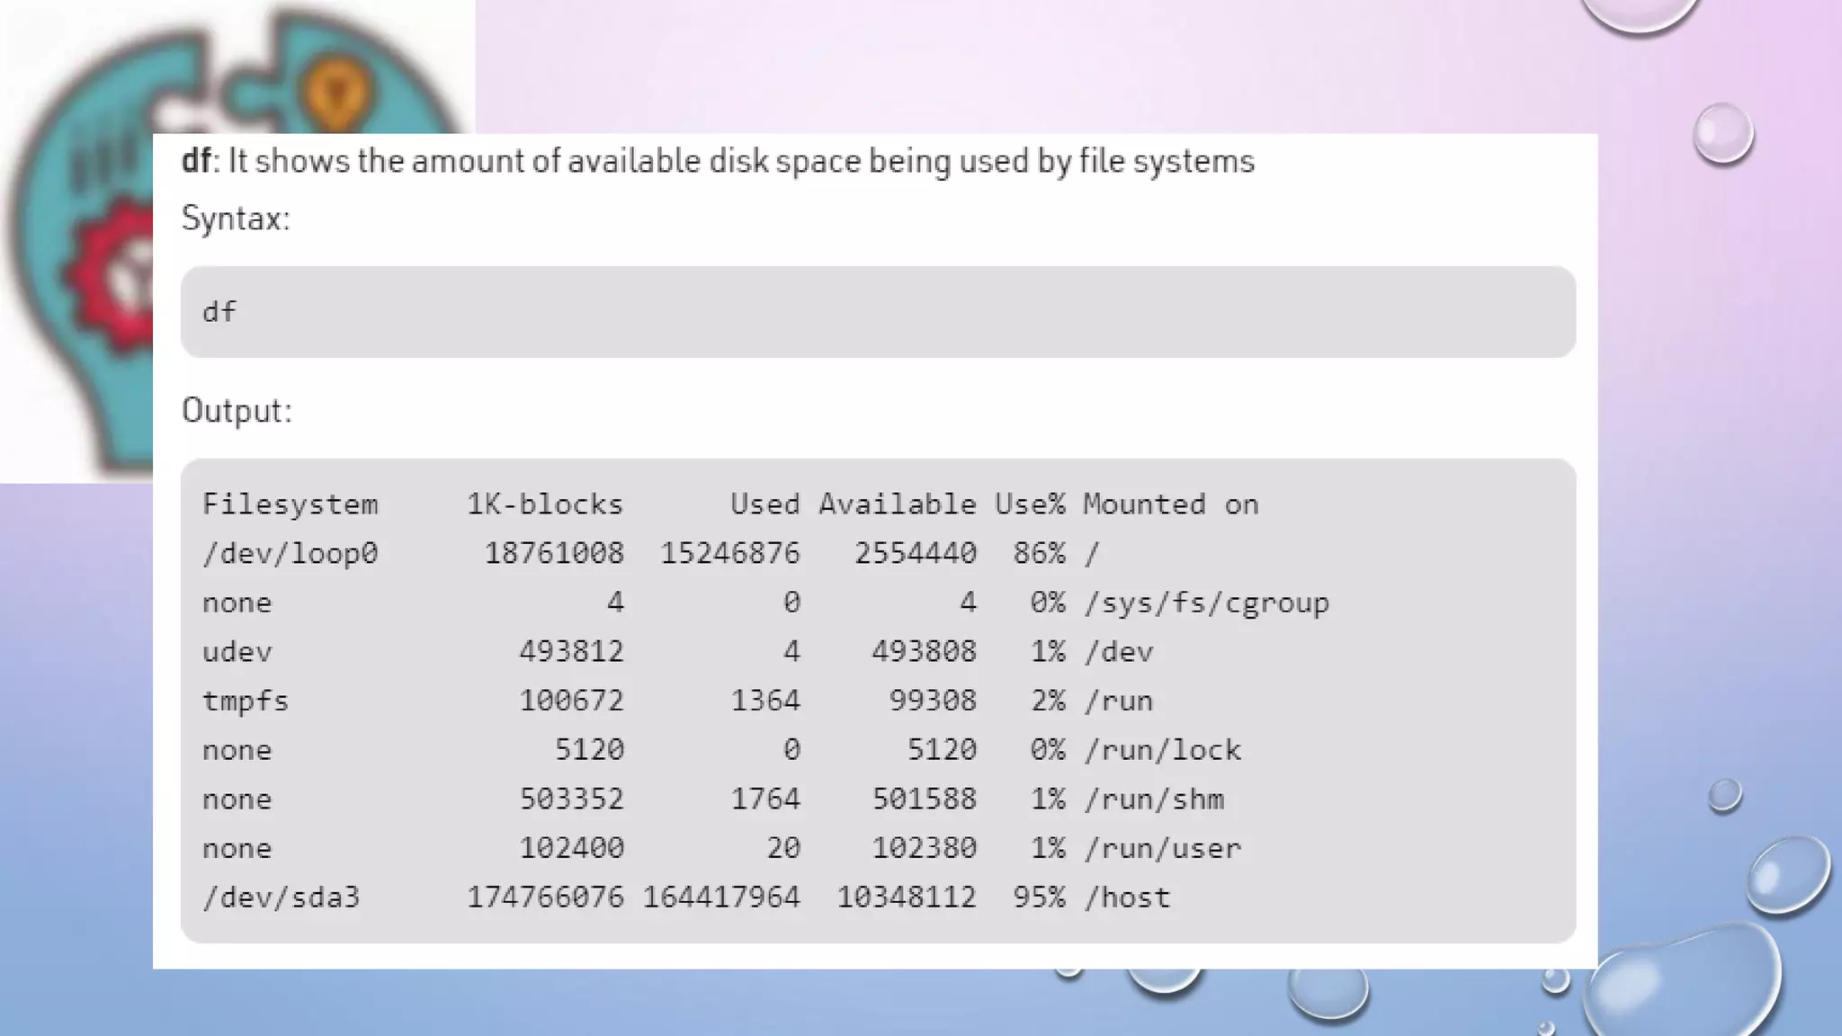Click the '/run/shm' mount path
The image size is (1842, 1036).
tap(1154, 799)
